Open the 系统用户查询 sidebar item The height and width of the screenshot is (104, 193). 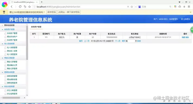point(12,40)
